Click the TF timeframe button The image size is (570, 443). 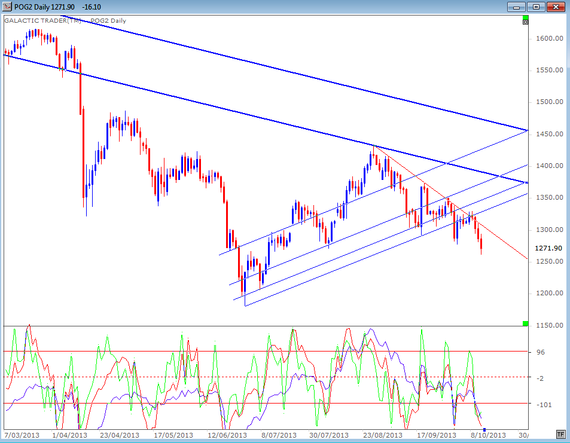point(560,434)
